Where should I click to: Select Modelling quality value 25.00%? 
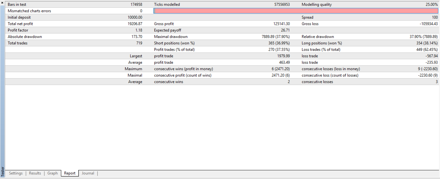[432, 5]
